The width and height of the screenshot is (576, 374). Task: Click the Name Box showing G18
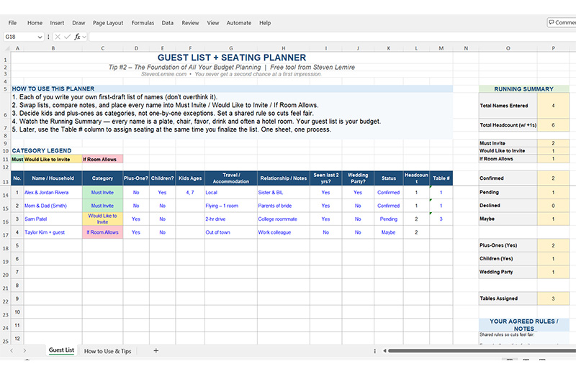point(20,37)
